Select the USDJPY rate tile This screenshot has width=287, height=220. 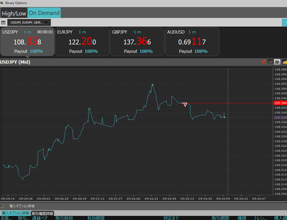pos(28,42)
